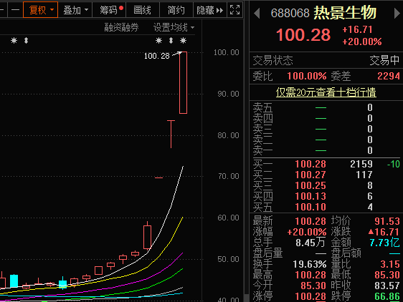Screen dimensions: 403x302
Task: Click 最低 value 85.30
Action: pyautogui.click(x=387, y=275)
